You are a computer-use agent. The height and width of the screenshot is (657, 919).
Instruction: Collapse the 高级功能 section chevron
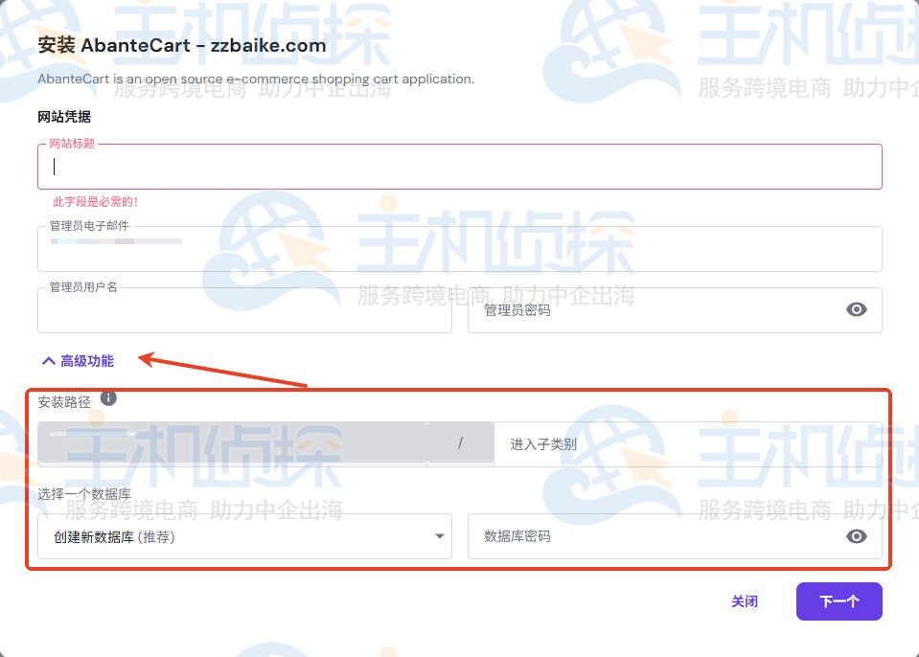(48, 361)
